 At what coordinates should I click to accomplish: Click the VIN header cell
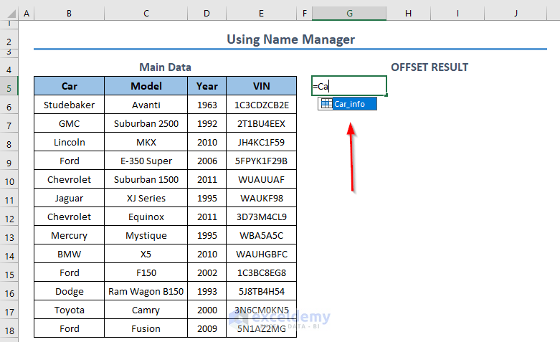[261, 86]
